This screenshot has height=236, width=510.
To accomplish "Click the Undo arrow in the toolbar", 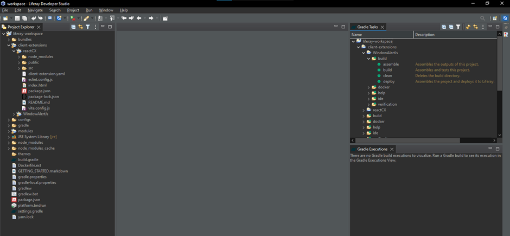I will 34,18.
